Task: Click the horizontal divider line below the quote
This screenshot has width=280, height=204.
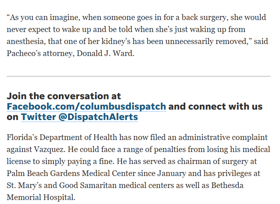Action: (x=139, y=76)
